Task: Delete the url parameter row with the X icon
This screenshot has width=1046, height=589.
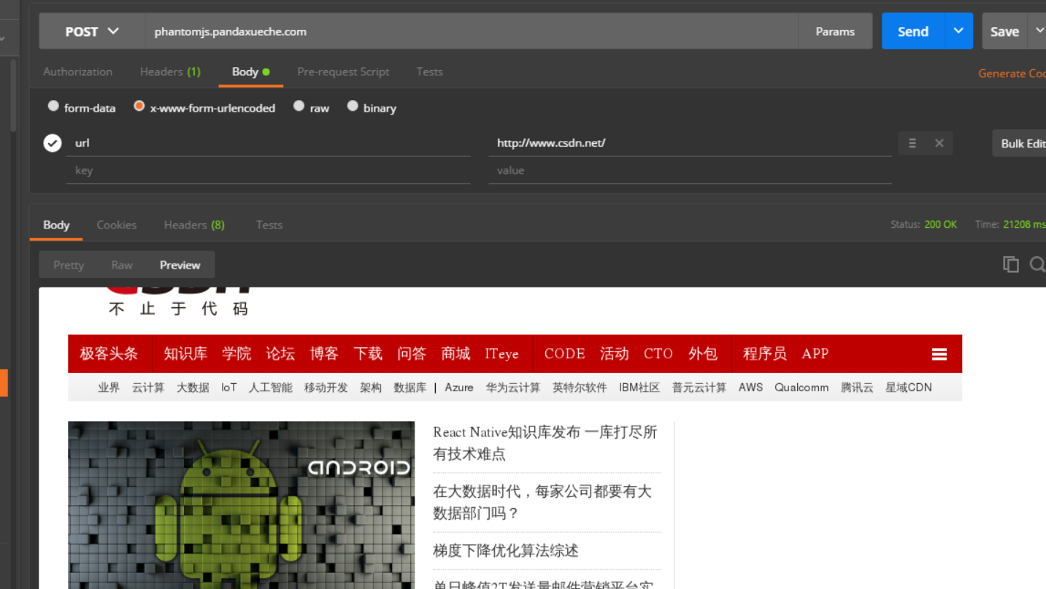Action: [x=939, y=142]
